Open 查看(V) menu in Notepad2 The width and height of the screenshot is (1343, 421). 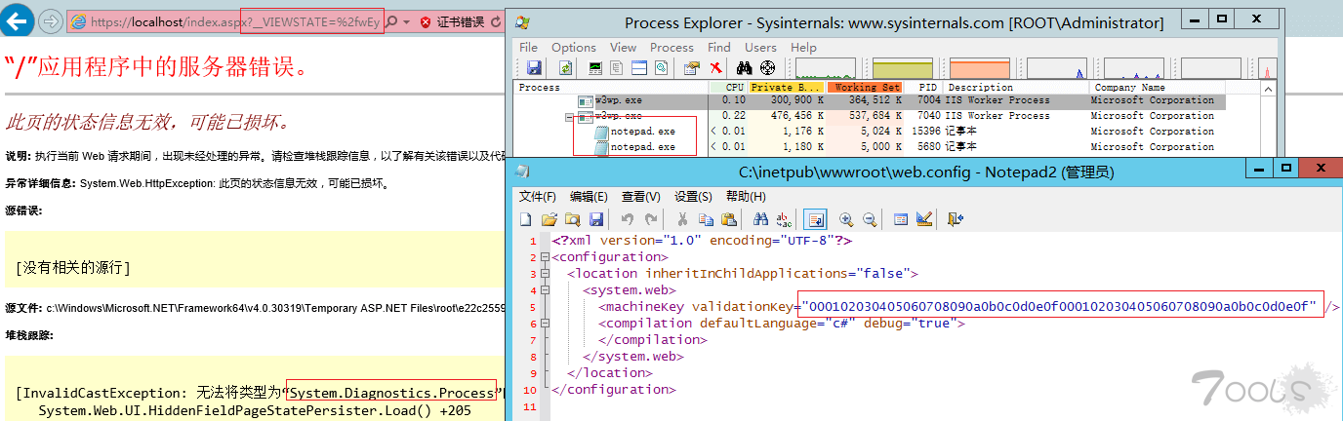641,197
